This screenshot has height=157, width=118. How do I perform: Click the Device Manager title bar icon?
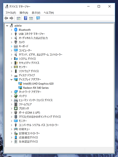(x=7, y=7)
